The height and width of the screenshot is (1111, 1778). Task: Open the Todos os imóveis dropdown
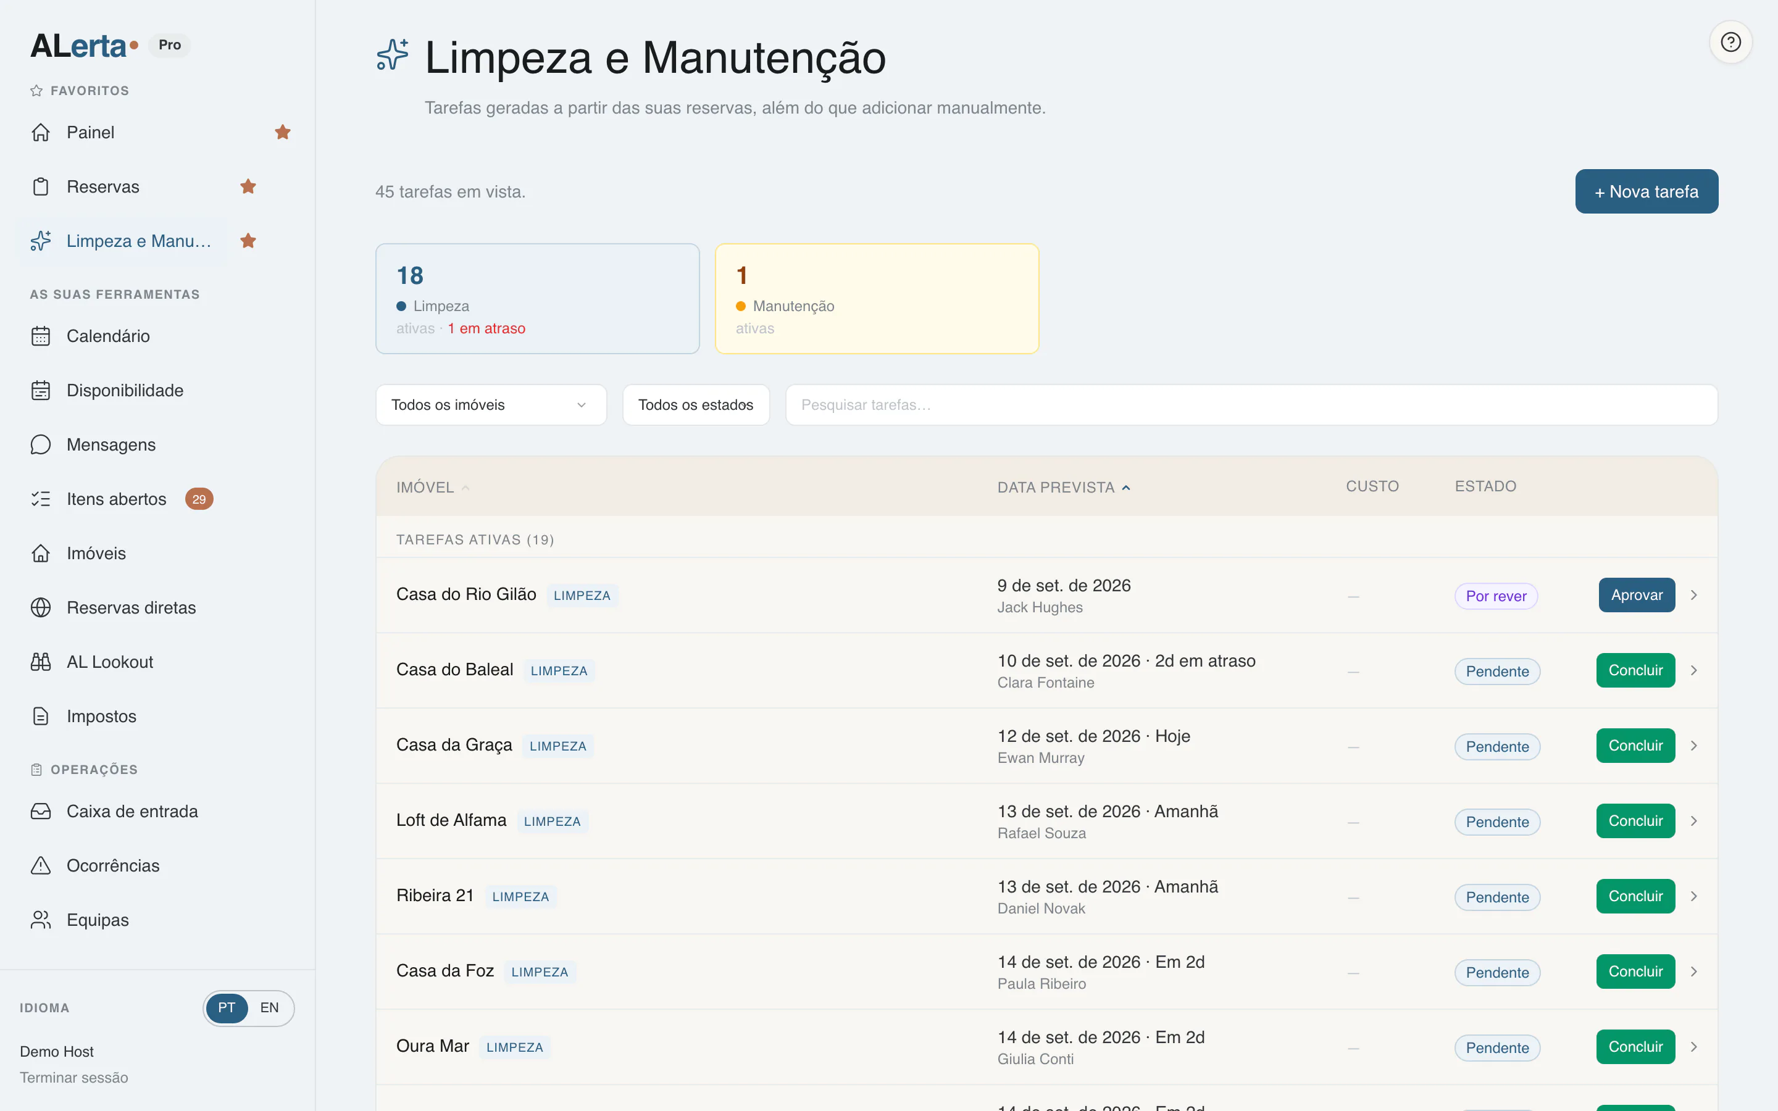491,405
